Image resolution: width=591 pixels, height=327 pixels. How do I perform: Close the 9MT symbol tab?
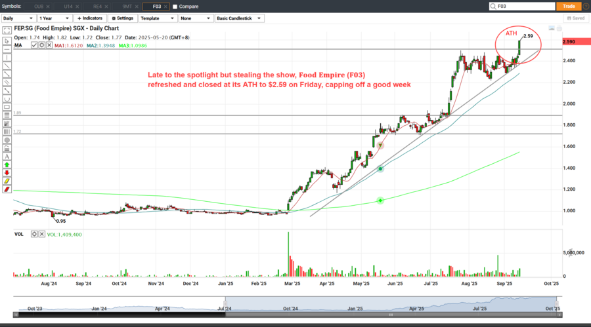coord(137,7)
